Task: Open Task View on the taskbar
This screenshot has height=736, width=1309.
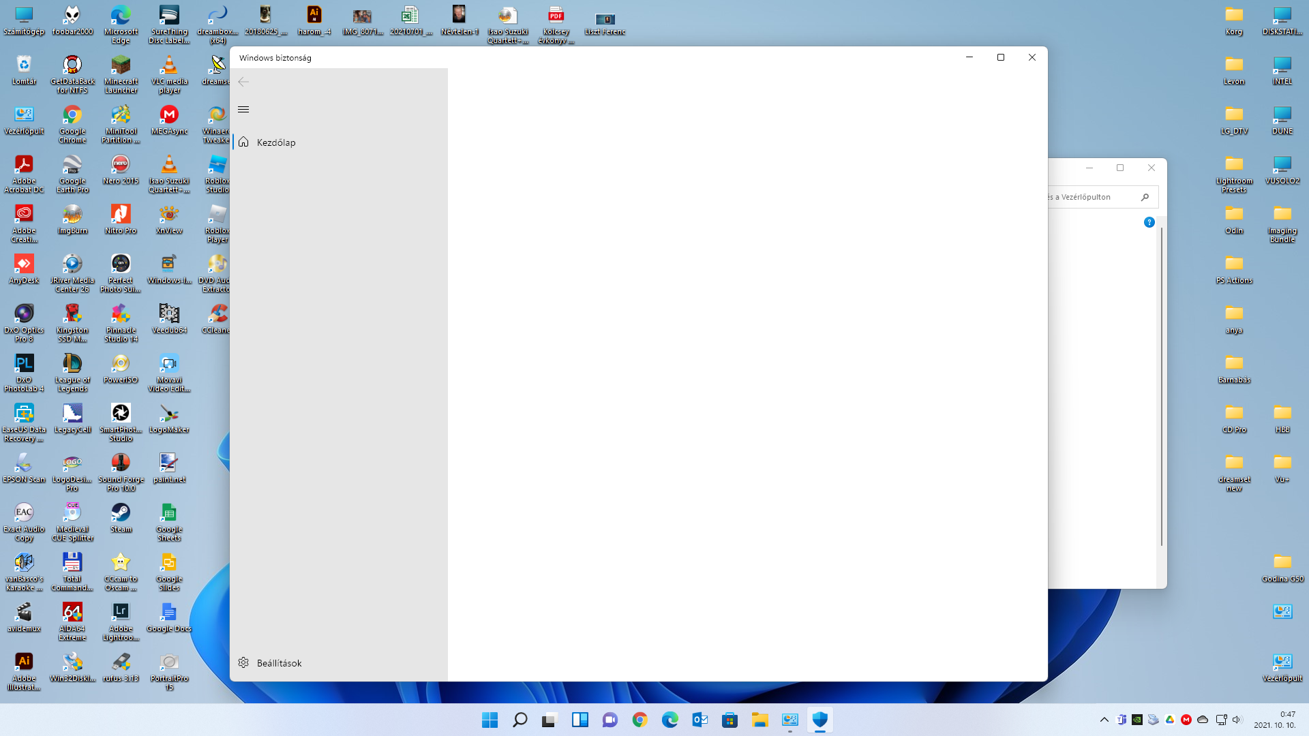Action: coord(550,720)
